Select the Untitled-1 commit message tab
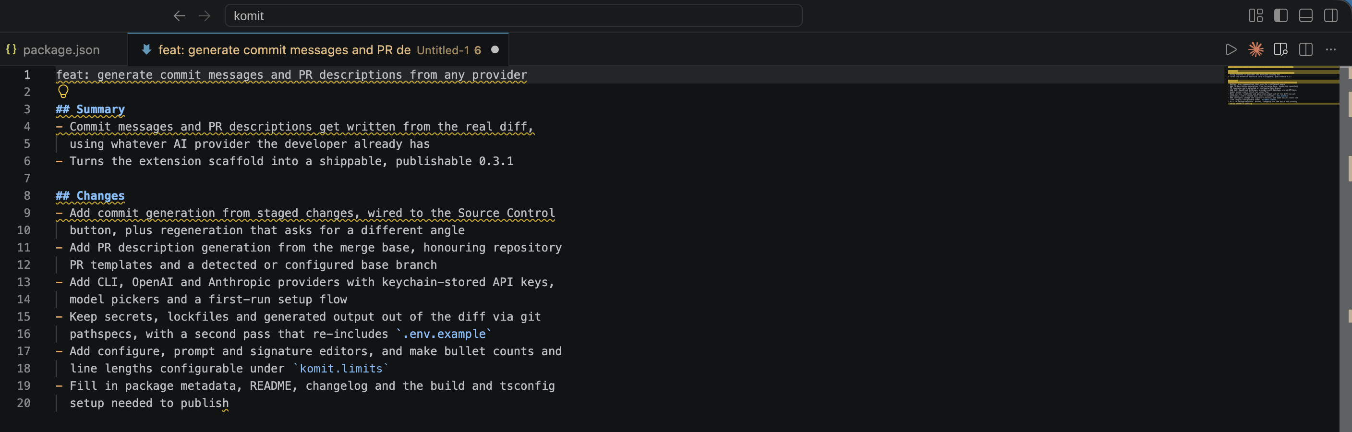This screenshot has height=432, width=1352. pyautogui.click(x=318, y=50)
